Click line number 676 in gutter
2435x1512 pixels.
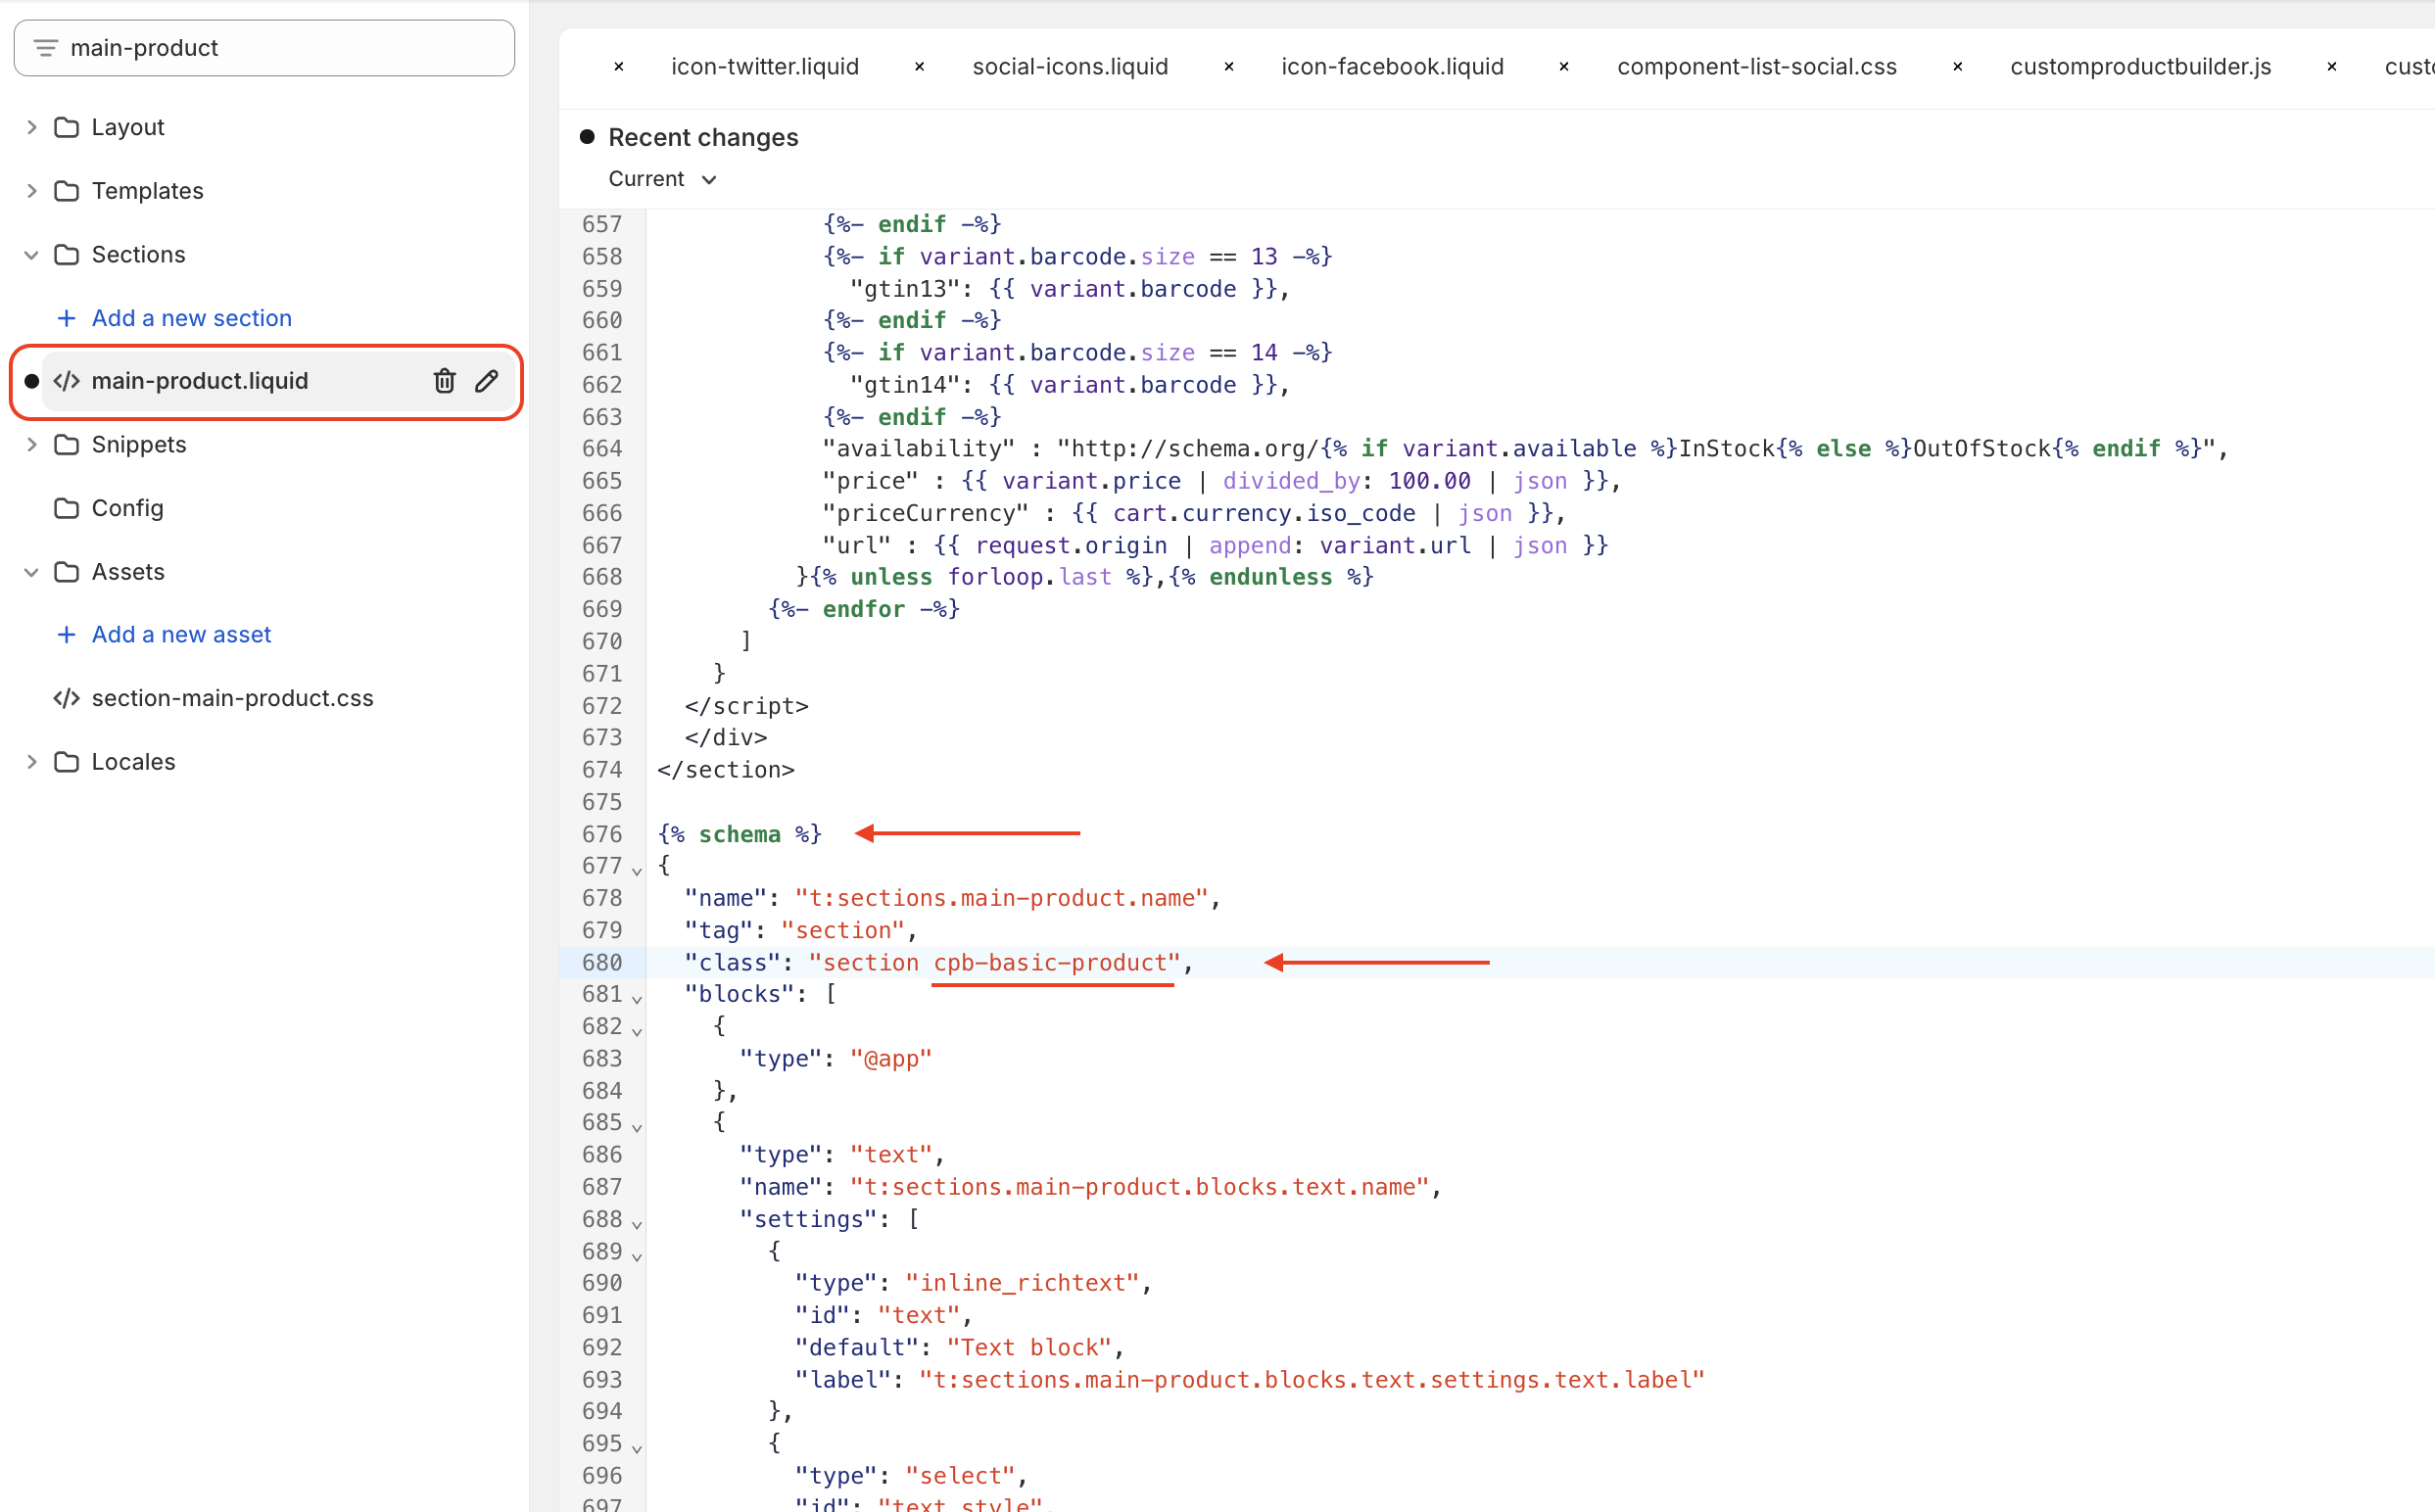coord(601,834)
